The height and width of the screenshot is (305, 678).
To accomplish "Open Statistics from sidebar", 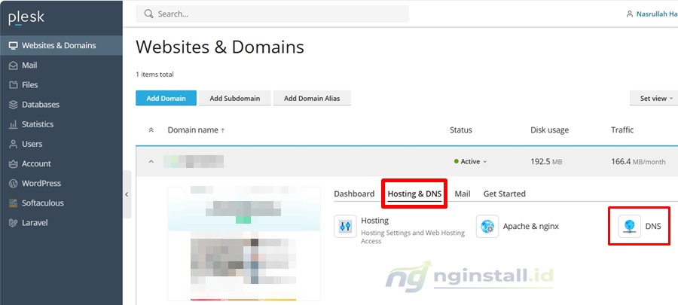I will [x=61, y=124].
